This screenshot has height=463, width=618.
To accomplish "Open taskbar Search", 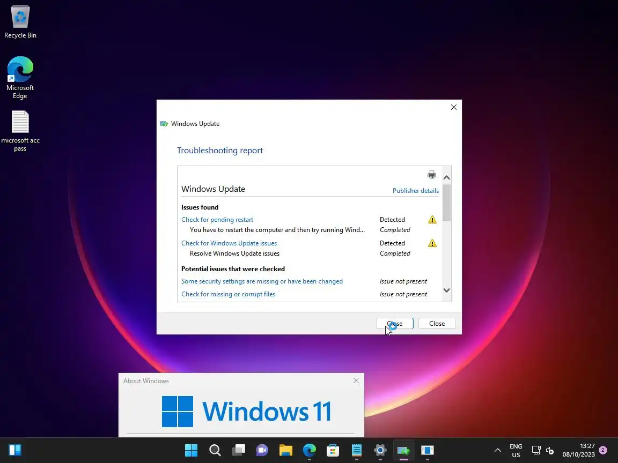I will pos(215,450).
